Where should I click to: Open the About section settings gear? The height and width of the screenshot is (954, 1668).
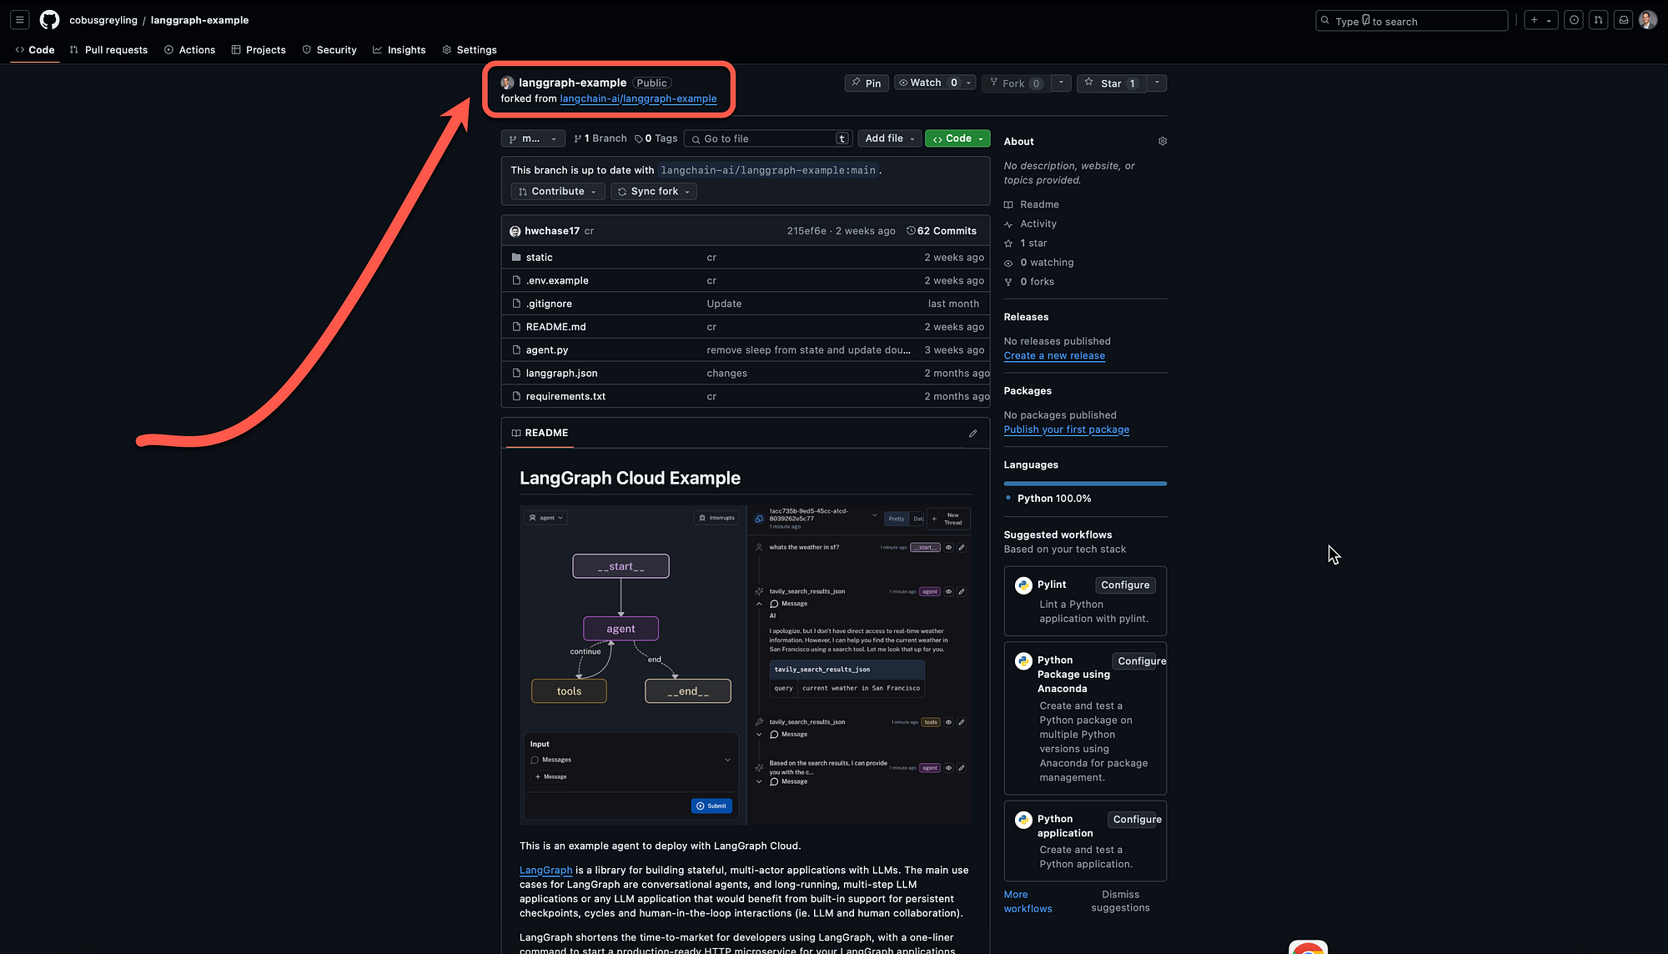1162,141
